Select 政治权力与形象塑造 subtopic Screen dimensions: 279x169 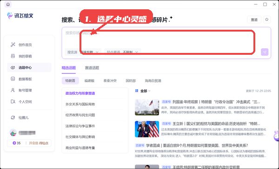tap(80, 93)
